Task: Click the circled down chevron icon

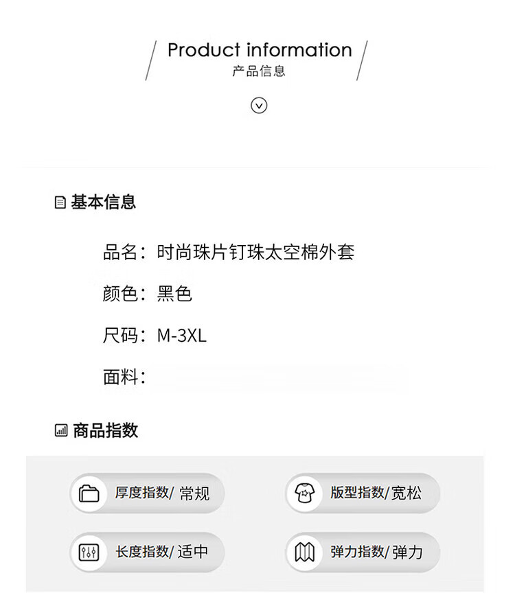Action: tap(259, 105)
